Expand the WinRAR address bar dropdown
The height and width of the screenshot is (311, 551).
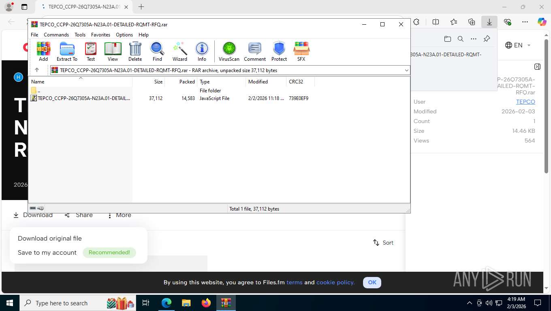click(406, 70)
